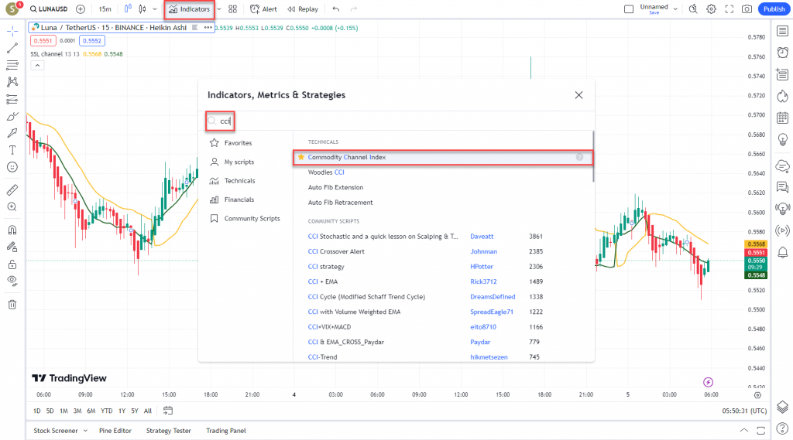Open the Fibonacci retracement tools
793x440 pixels.
[x=12, y=65]
